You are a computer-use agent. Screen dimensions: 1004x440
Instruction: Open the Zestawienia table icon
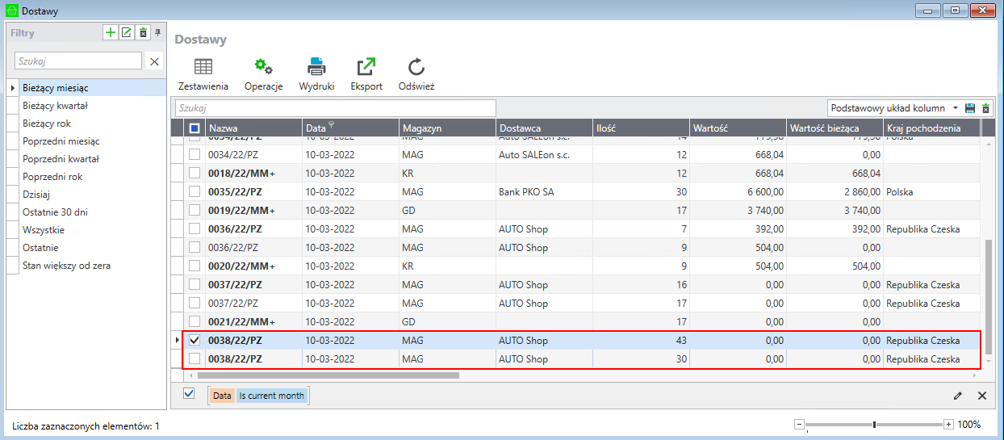tap(203, 68)
